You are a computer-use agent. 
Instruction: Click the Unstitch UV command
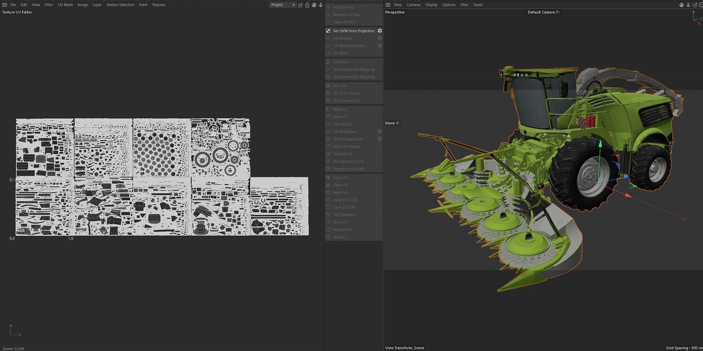(354, 154)
